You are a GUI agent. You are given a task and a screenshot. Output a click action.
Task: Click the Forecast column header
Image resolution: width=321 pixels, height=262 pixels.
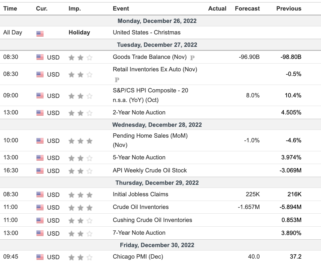[x=247, y=9]
